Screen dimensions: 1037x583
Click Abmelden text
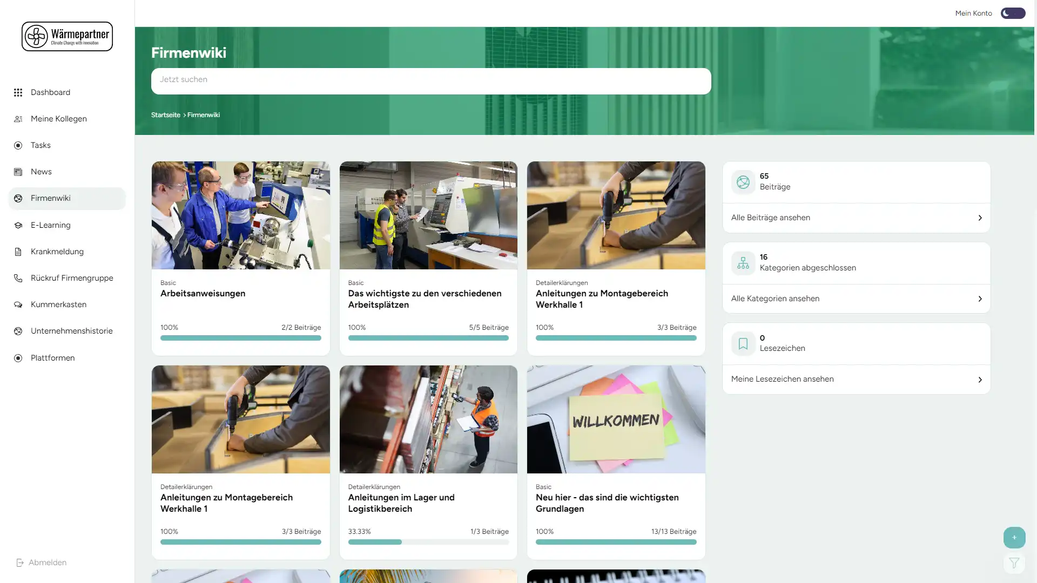coord(48,562)
